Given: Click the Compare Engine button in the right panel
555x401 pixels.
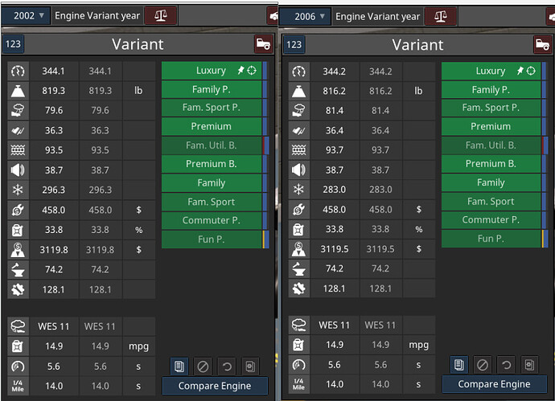Looking at the screenshot, I should (x=494, y=384).
